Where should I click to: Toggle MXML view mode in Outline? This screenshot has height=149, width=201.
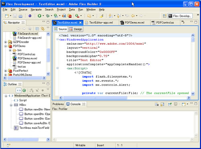[x=19, y=90]
